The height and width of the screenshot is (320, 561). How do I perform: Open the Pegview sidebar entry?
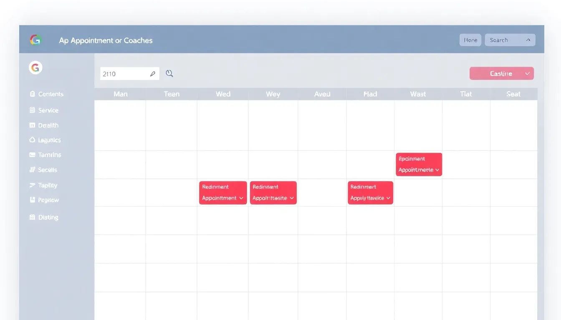[x=44, y=200]
